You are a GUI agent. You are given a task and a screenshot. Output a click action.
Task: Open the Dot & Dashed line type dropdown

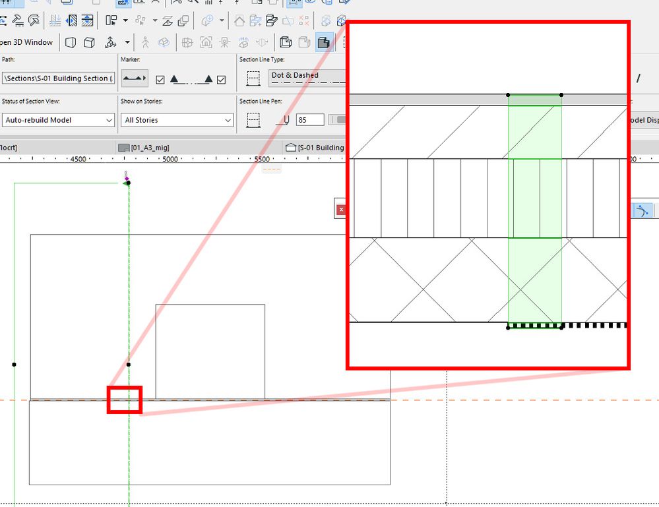coord(307,78)
